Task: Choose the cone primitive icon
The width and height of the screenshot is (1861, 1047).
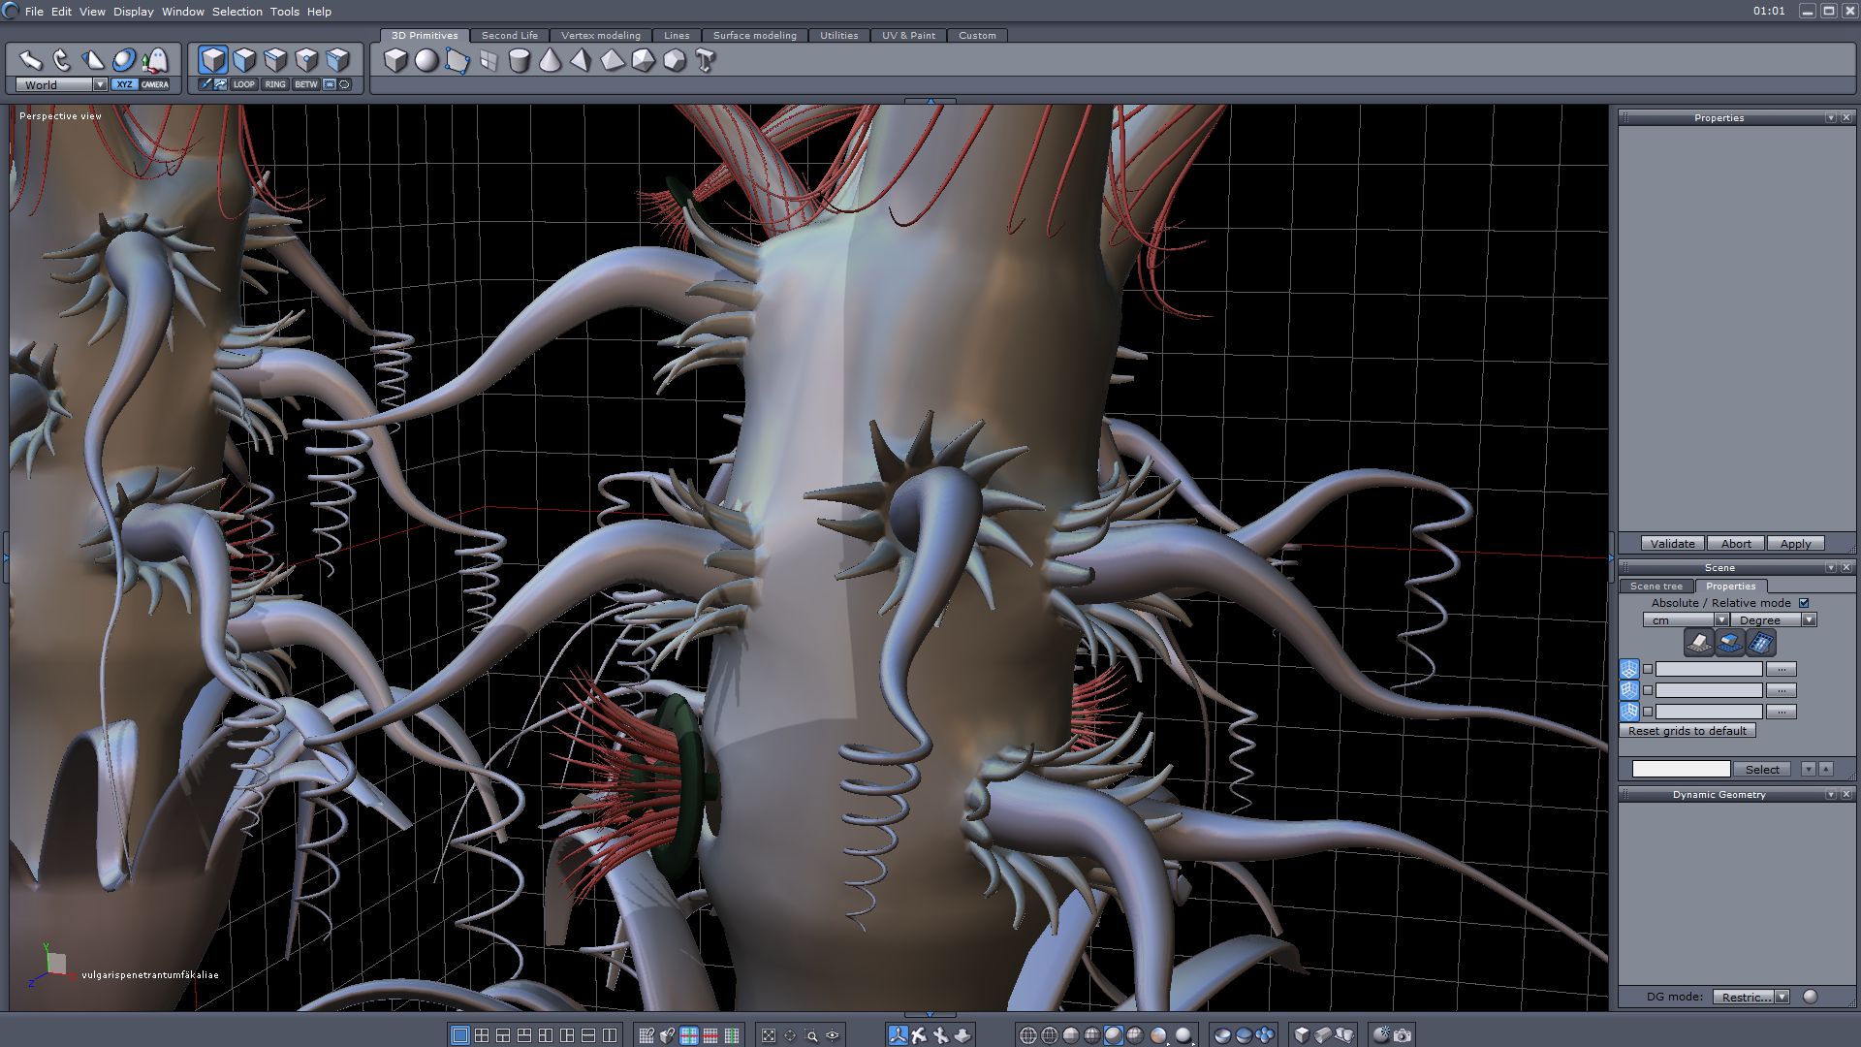Action: 550,61
